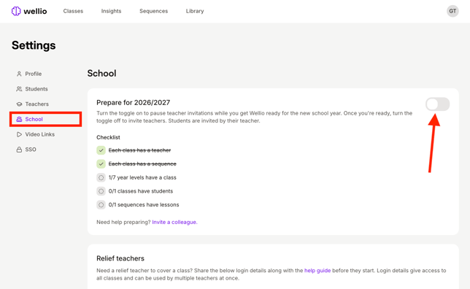Click the wellio wordmark text
Viewport: 470px width, 289px height.
click(35, 12)
